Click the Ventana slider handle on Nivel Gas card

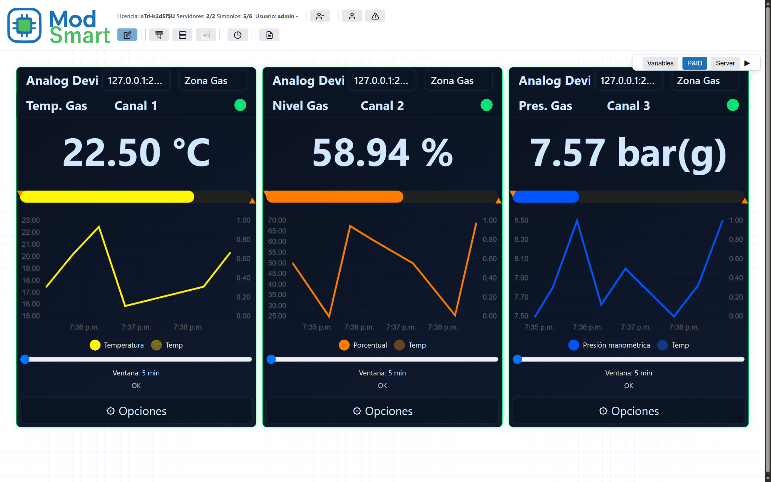tap(271, 359)
